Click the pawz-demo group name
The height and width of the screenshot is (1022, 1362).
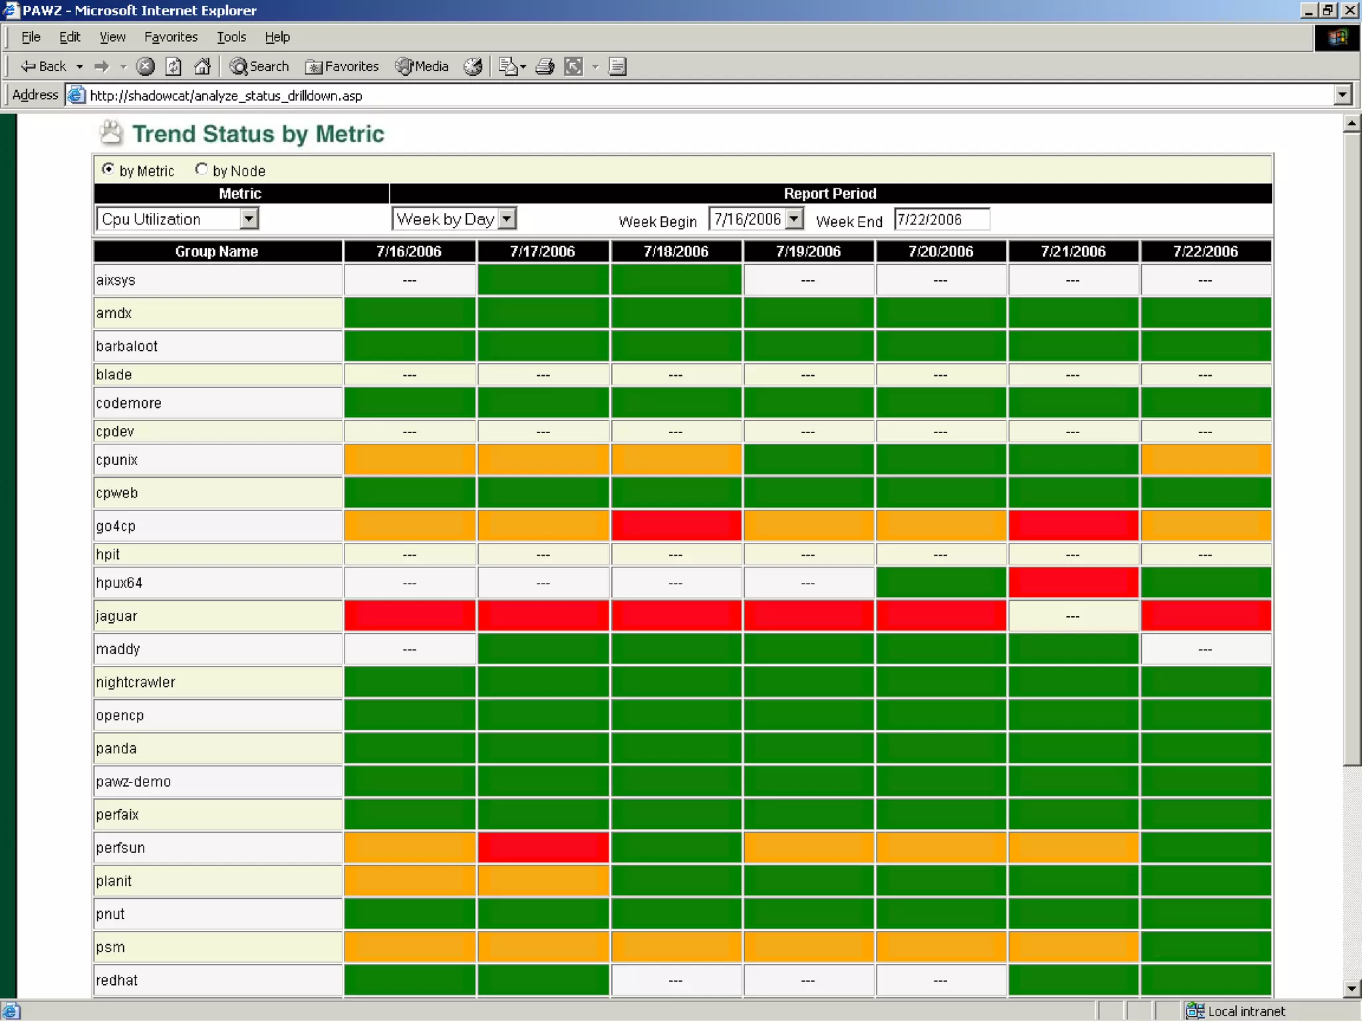134,782
